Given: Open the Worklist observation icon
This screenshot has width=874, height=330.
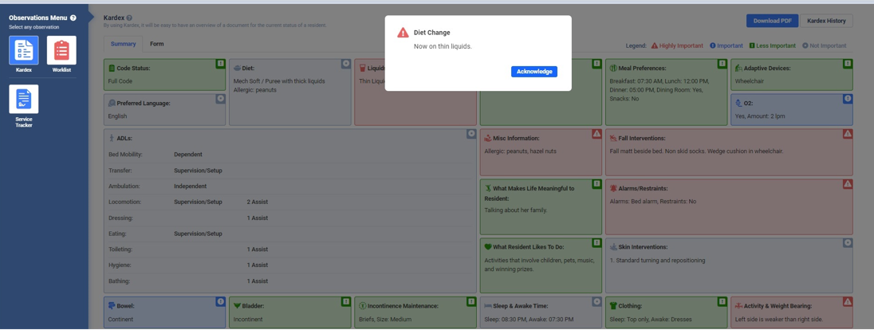Looking at the screenshot, I should click(x=61, y=50).
